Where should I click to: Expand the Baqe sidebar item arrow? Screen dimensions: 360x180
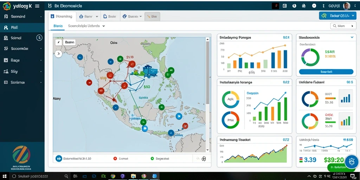[x=41, y=60]
